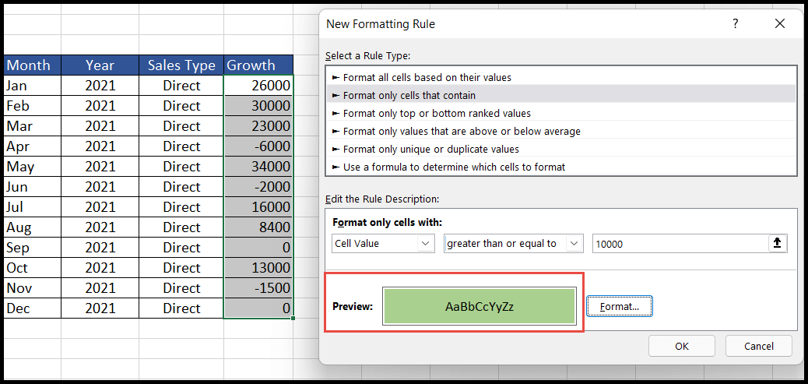This screenshot has width=808, height=384.
Task: Click the Sales Type header cell
Action: tap(181, 65)
